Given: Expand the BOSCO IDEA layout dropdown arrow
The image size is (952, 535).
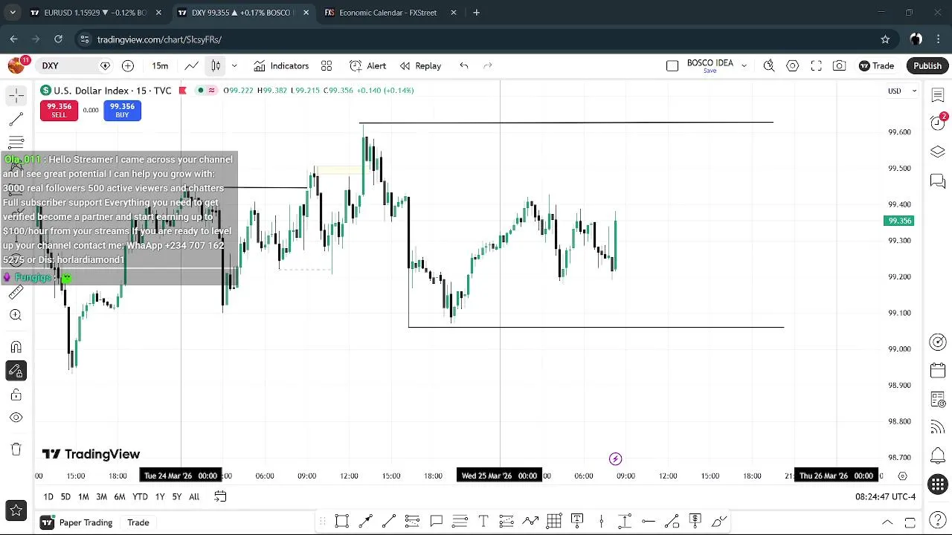Looking at the screenshot, I should coord(744,66).
